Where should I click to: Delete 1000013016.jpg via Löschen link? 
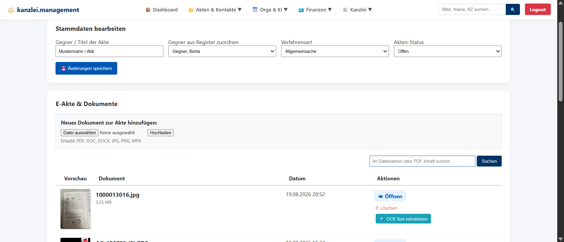[x=387, y=208]
